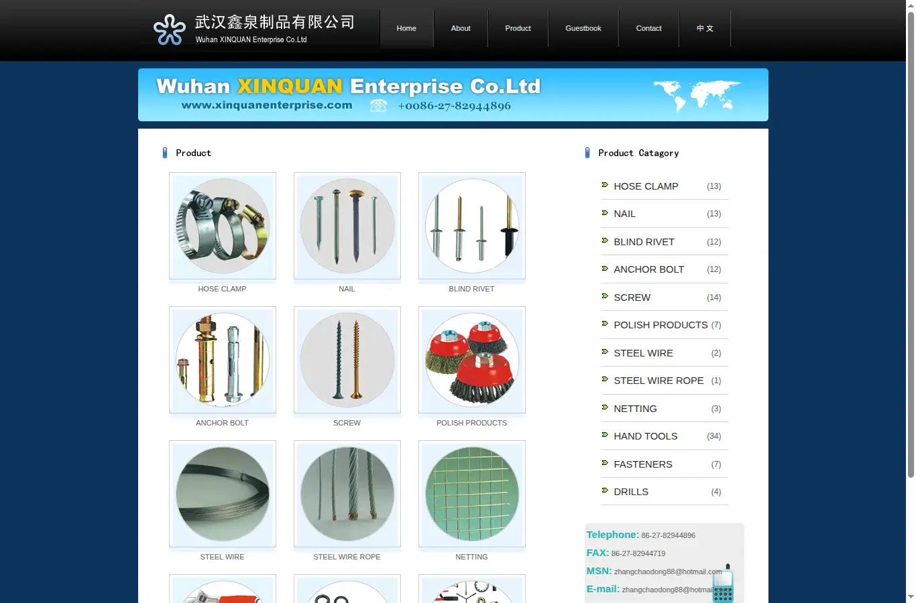This screenshot has height=603, width=916.
Task: Open HOSE CLAMP category in sidebar
Action: (646, 186)
